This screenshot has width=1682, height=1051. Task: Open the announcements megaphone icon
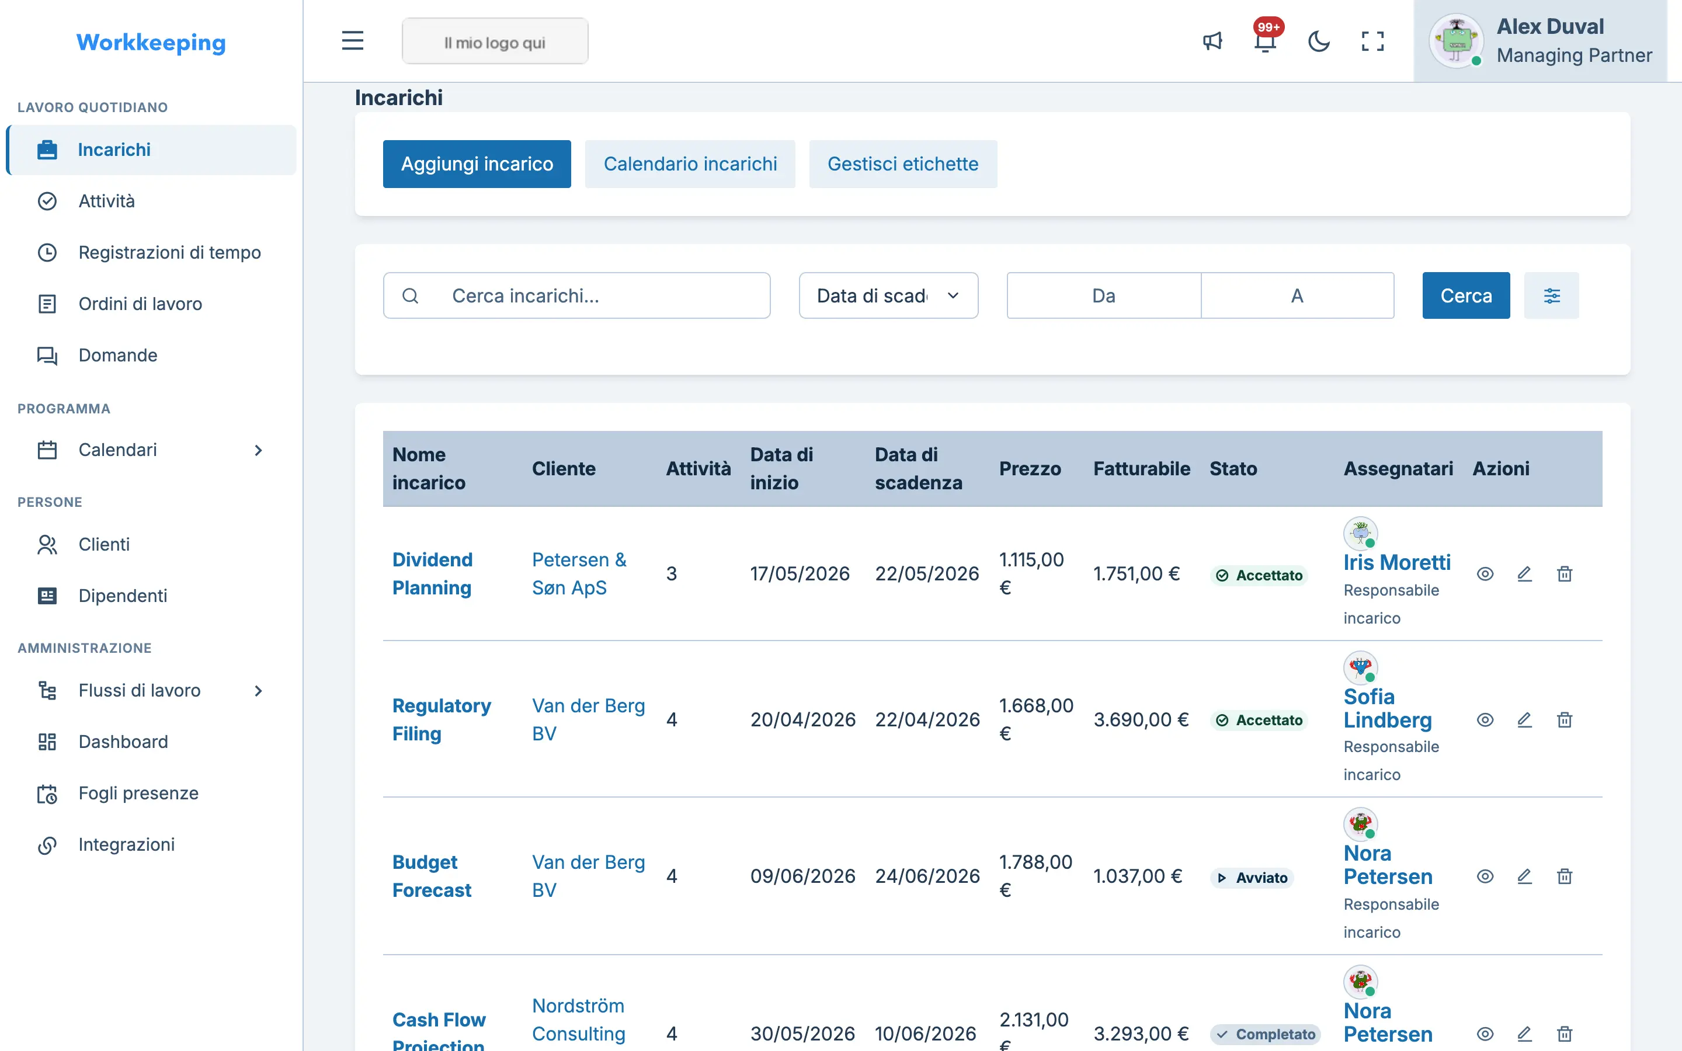[1212, 41]
